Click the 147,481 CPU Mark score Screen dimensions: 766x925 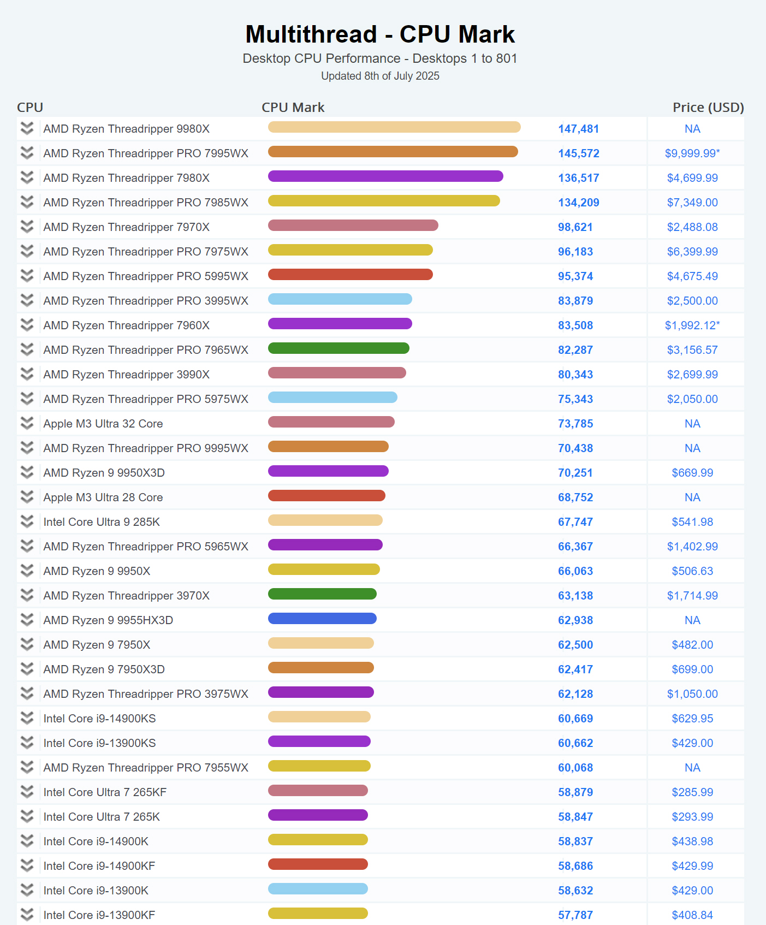click(x=578, y=129)
